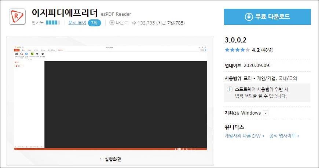Select the 다운로드수 132,795 text
The height and width of the screenshot is (168, 319).
pos(135,23)
